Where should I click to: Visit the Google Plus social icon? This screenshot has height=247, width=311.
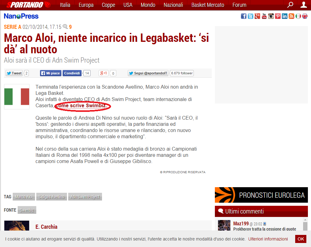pos(257,16)
